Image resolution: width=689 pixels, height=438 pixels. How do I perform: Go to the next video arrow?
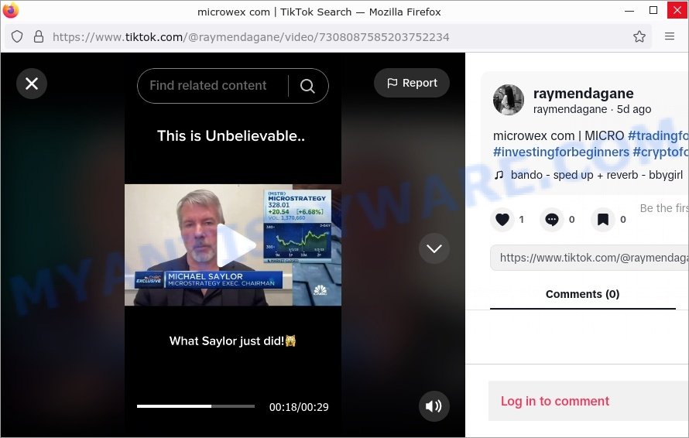point(434,248)
